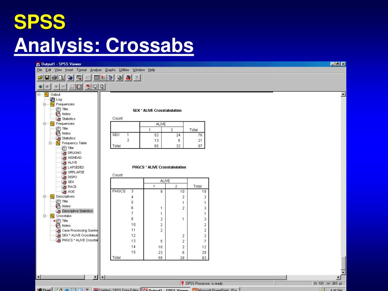Viewport: 388px width, 291px height.
Task: Select Case Processing Summary outline item
Action: pos(80,230)
